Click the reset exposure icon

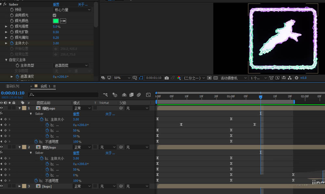coord(297,78)
